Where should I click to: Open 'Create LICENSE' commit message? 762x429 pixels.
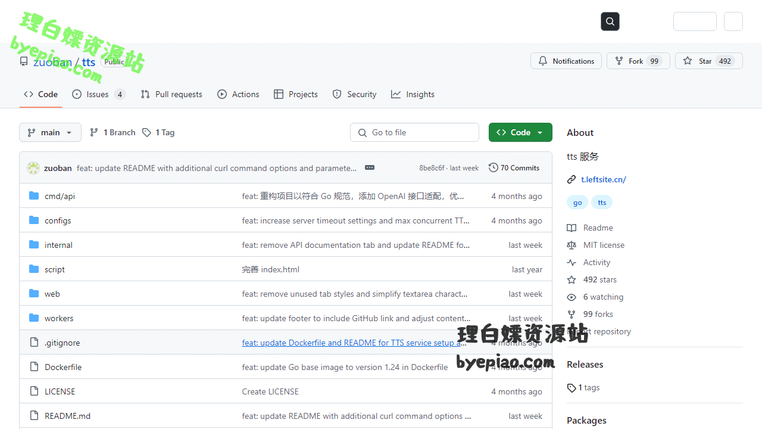tap(270, 391)
